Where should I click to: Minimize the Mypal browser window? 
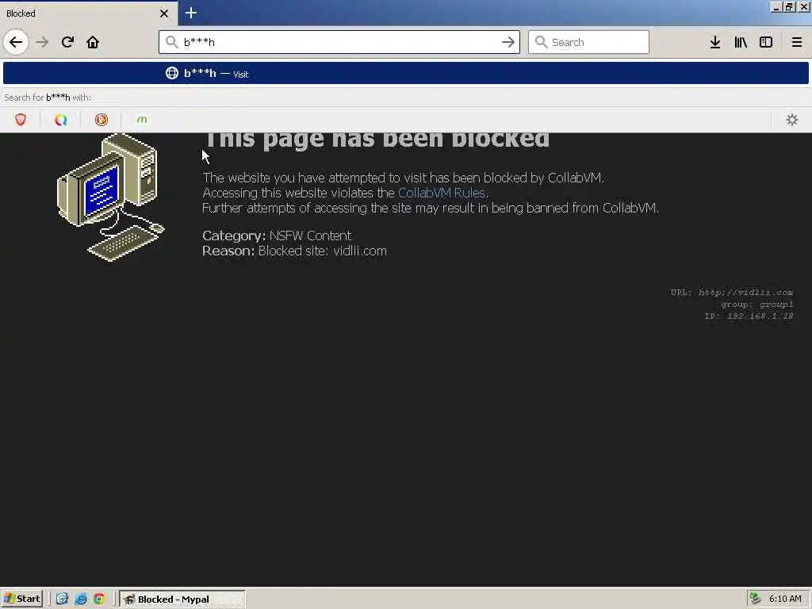pos(776,6)
